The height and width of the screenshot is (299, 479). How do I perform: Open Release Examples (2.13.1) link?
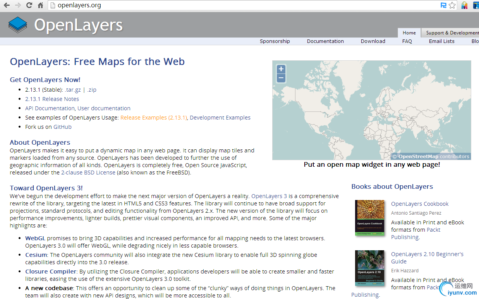coord(154,118)
